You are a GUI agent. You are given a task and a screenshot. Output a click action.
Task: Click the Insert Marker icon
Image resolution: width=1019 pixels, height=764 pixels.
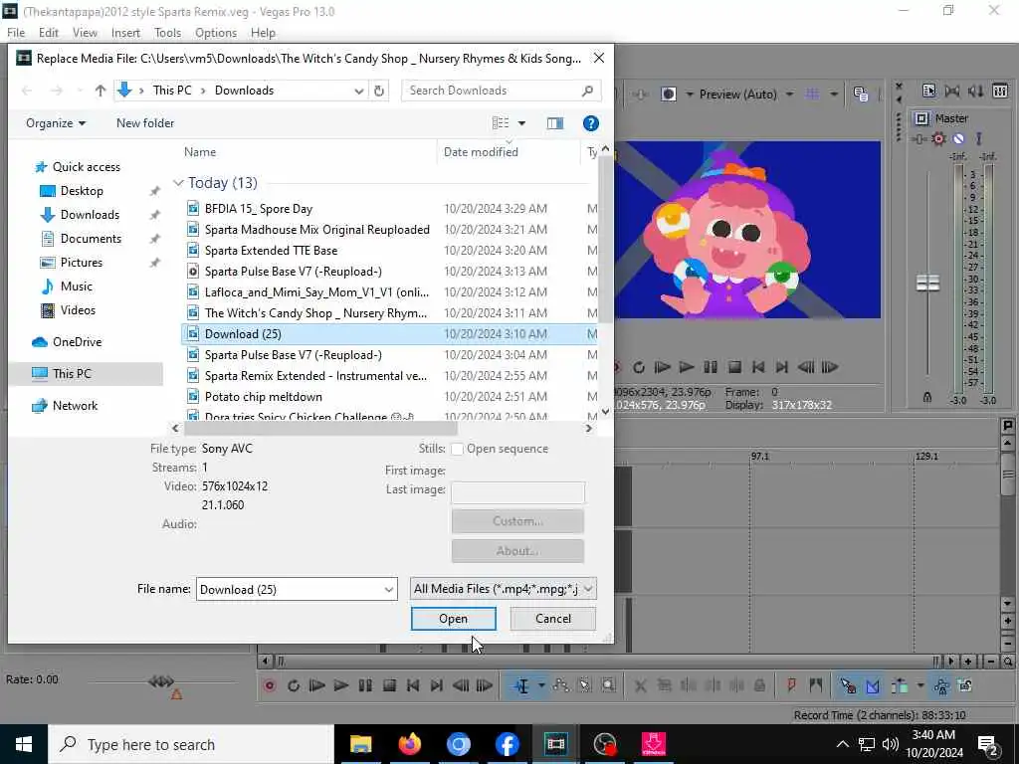[x=791, y=685]
